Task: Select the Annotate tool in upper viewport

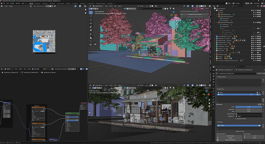Action: click(91, 34)
